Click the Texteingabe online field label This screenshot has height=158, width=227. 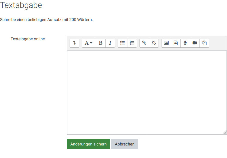point(28,39)
